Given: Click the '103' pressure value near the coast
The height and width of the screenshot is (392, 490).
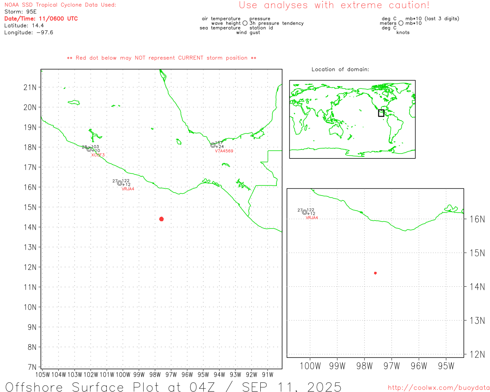Looking at the screenshot, I should (95, 147).
